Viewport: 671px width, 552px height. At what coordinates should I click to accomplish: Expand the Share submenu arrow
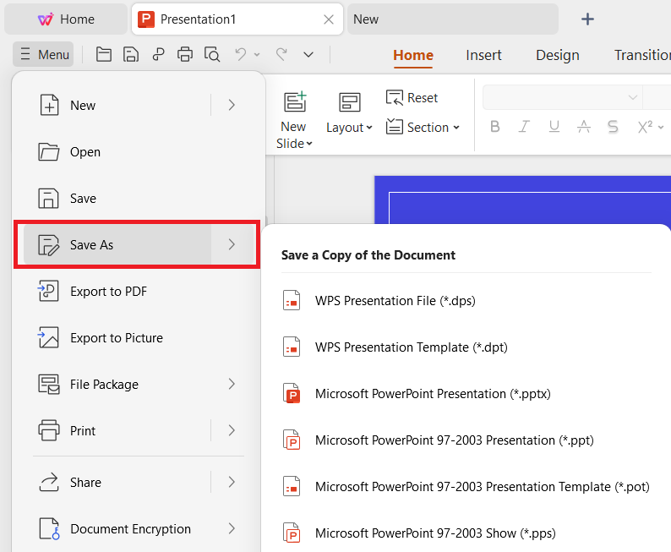232,482
